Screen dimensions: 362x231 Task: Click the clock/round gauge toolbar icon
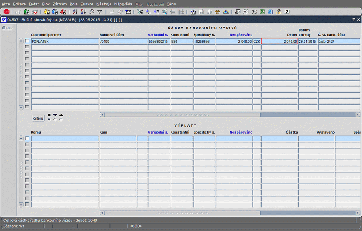(246, 12)
